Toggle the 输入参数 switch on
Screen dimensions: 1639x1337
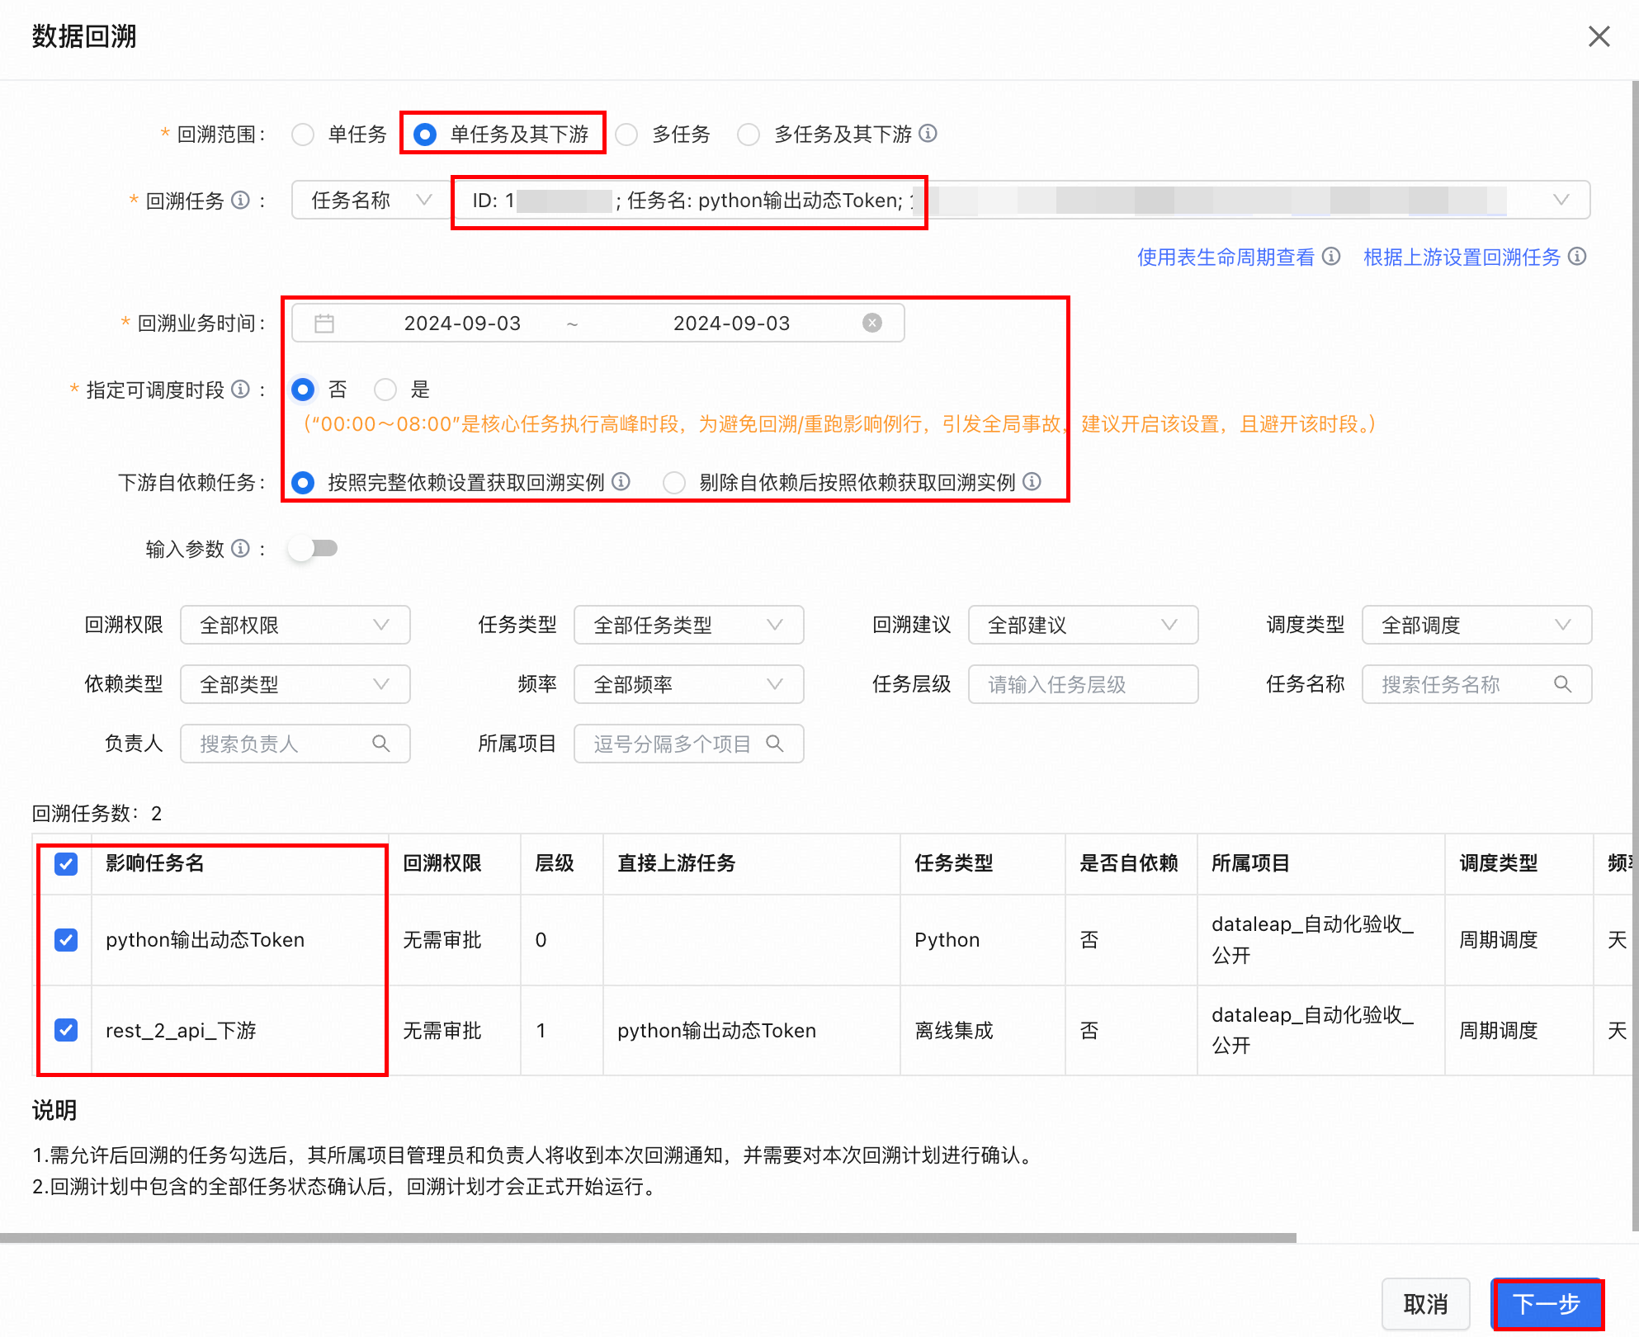tap(314, 548)
